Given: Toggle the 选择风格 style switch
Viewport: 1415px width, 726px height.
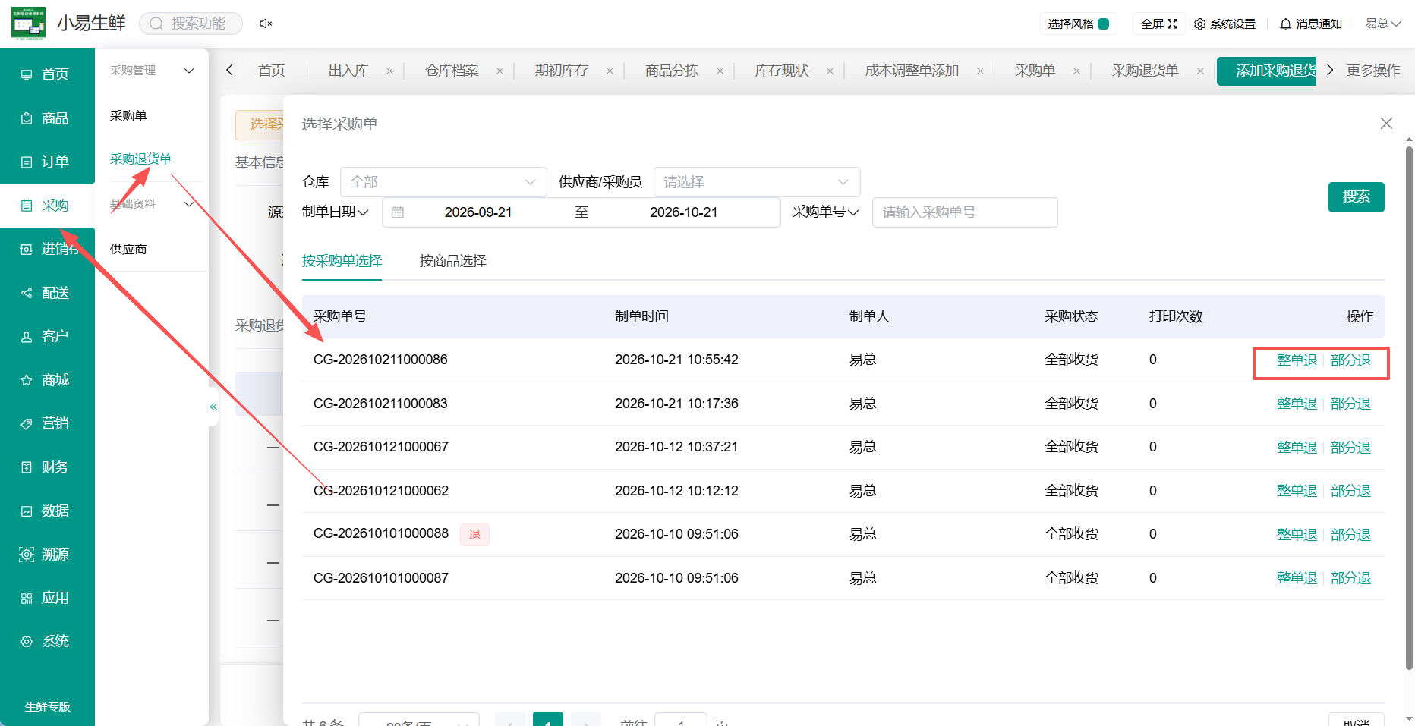Looking at the screenshot, I should [x=1104, y=24].
